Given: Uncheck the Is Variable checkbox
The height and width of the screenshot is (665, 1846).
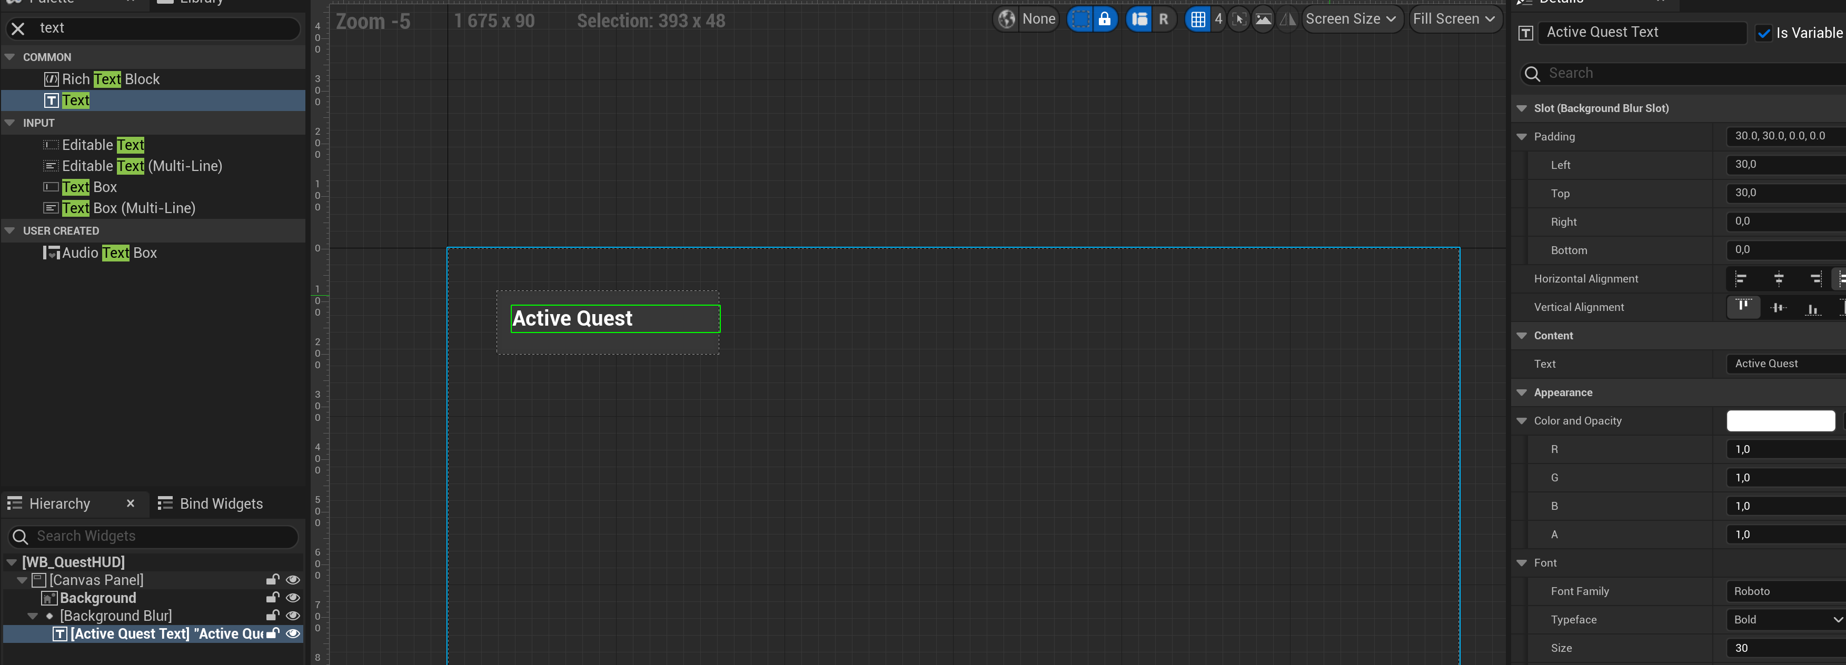Looking at the screenshot, I should click(1763, 33).
